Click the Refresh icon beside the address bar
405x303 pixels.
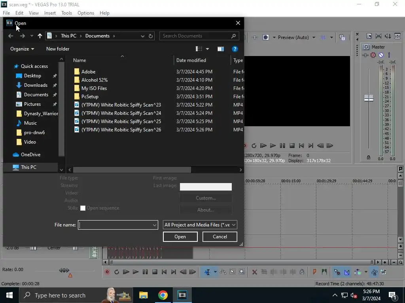pos(151,36)
